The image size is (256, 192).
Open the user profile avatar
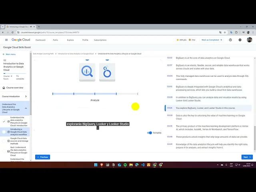(x=249, y=40)
